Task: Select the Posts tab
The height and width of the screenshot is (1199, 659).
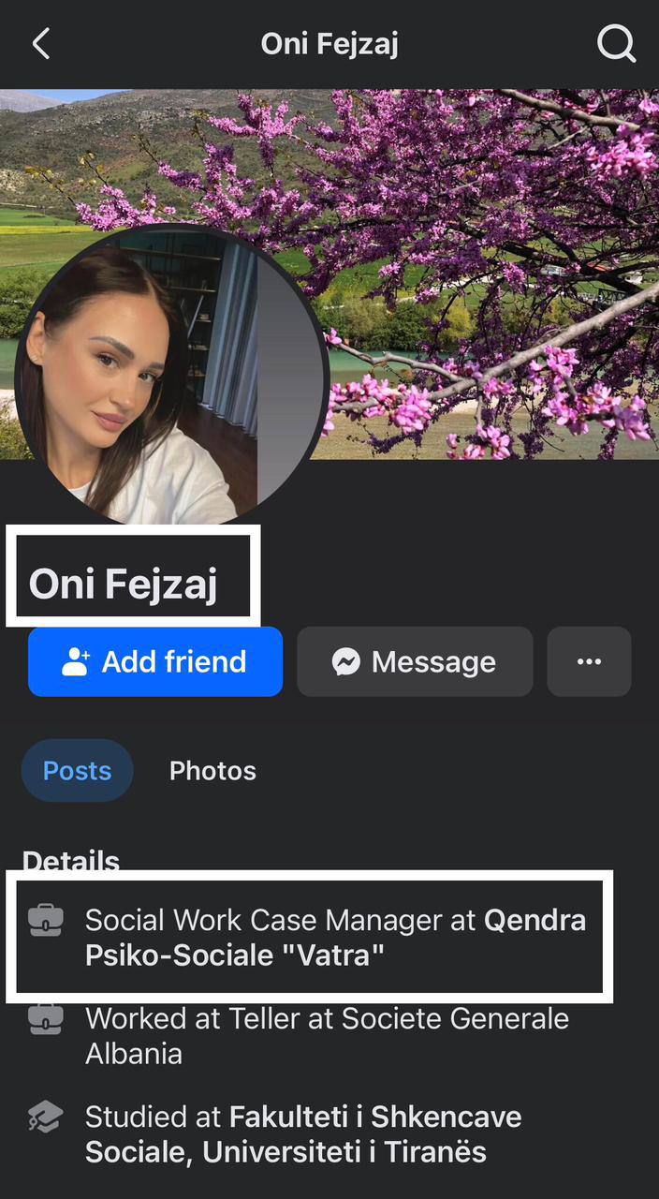Action: coord(77,770)
